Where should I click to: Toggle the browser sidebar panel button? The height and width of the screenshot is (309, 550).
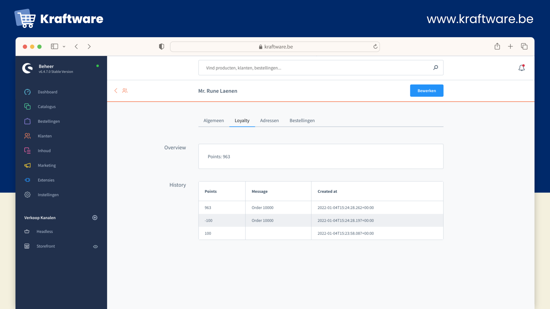[x=54, y=46]
